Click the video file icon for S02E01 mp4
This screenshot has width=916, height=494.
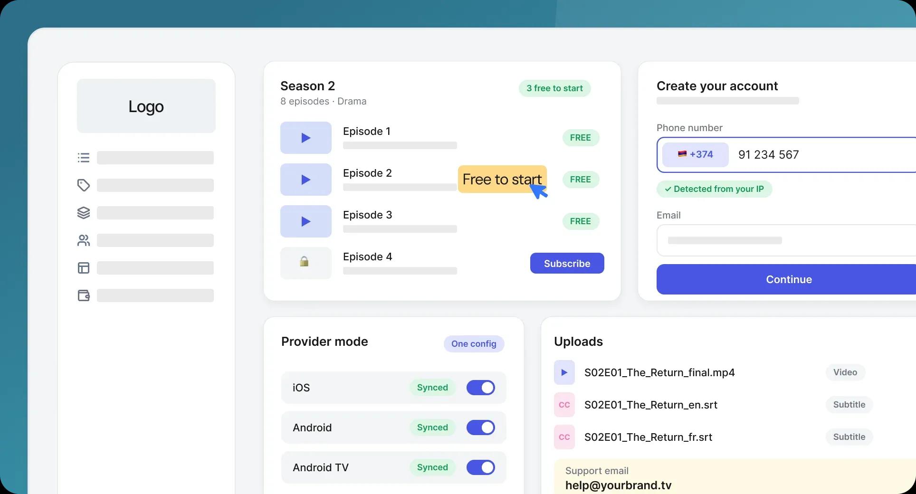click(x=564, y=372)
